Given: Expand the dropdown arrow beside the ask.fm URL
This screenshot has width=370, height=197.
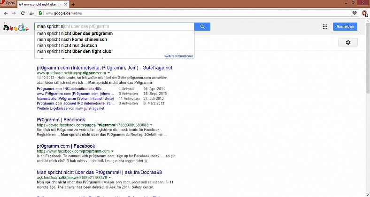Looking at the screenshot, I should (x=110, y=177).
